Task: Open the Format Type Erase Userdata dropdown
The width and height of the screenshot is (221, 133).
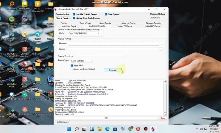Action: pyautogui.click(x=82, y=61)
